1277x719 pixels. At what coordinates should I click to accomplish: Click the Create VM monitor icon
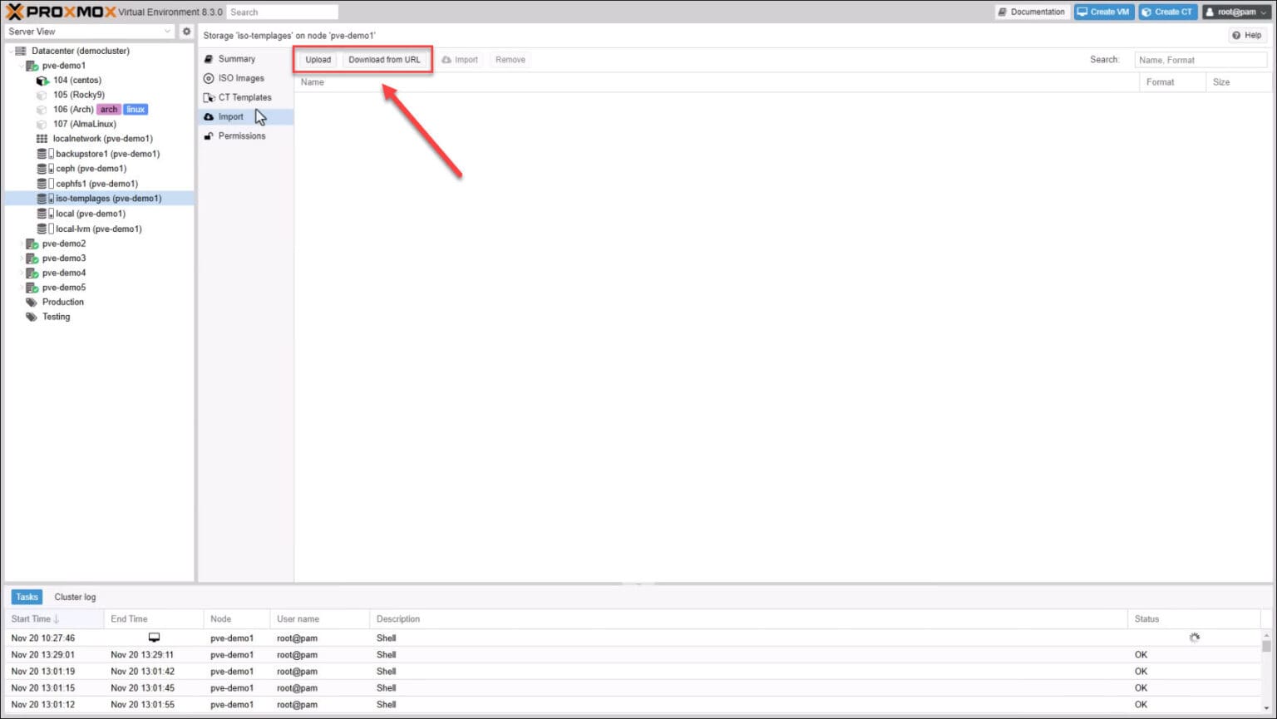coord(1084,12)
